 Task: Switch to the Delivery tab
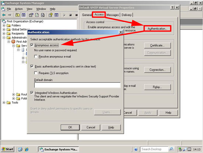(127, 15)
